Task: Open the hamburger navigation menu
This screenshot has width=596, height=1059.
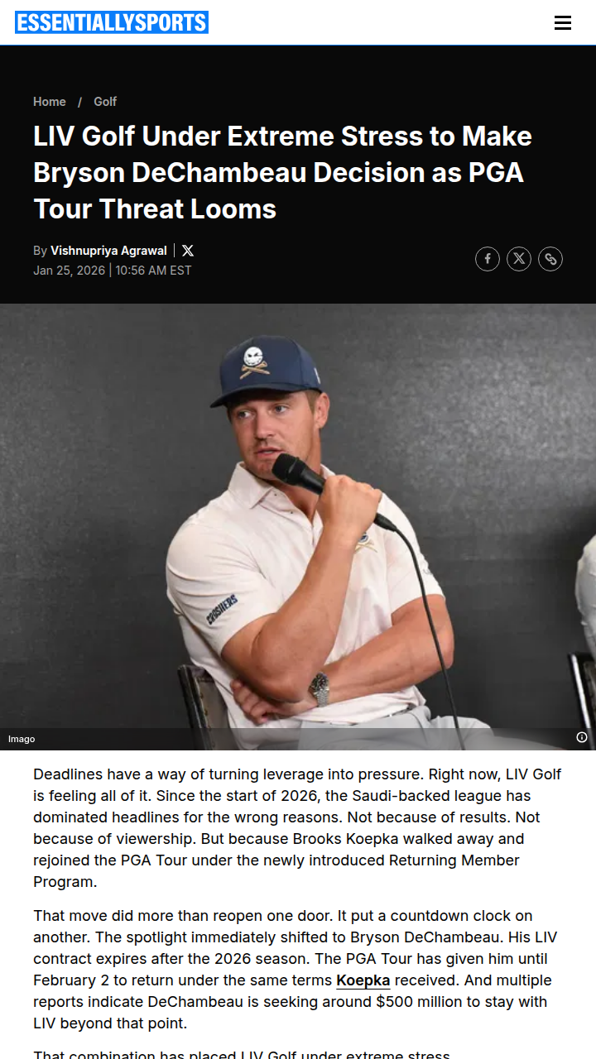Action: pyautogui.click(x=563, y=23)
